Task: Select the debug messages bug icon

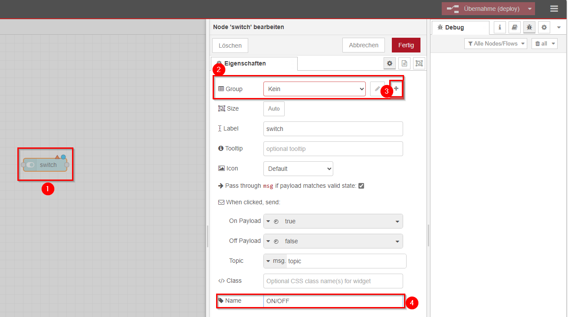Action: (529, 27)
